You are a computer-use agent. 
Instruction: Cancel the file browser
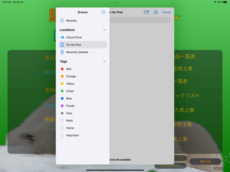pyautogui.click(x=166, y=12)
